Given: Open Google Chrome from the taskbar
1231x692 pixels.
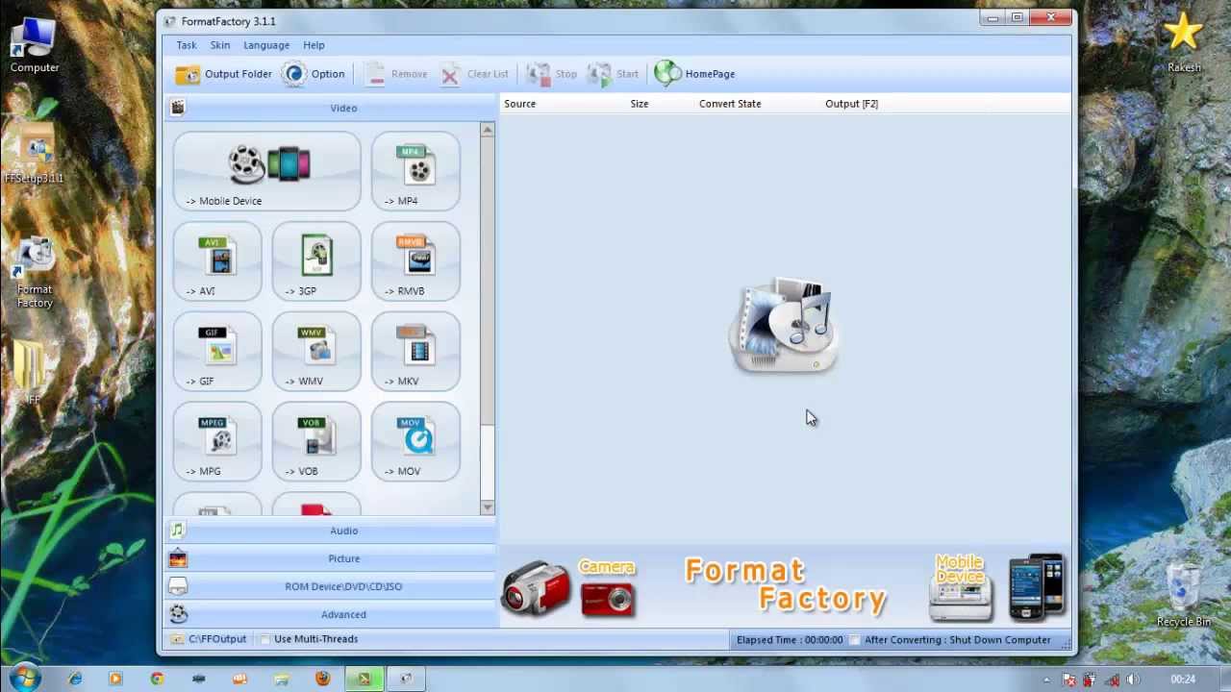Looking at the screenshot, I should [x=158, y=679].
